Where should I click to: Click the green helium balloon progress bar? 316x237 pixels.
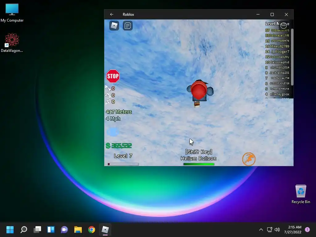click(x=199, y=164)
